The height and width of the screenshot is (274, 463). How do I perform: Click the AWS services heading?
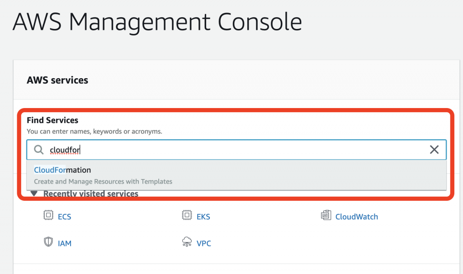(57, 80)
